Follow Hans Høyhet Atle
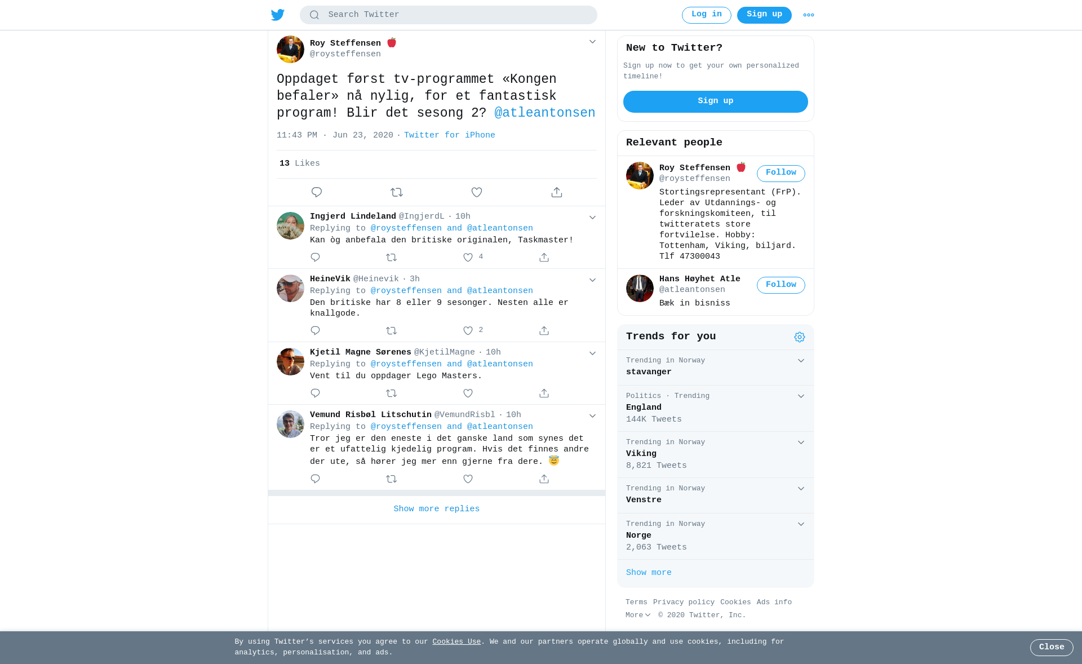Image resolution: width=1082 pixels, height=664 pixels. [781, 285]
